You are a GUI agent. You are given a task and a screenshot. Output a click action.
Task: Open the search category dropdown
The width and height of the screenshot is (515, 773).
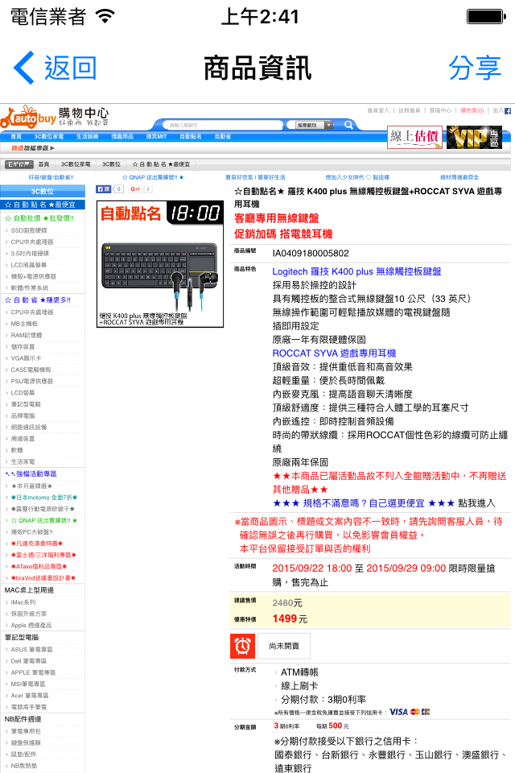tap(315, 126)
